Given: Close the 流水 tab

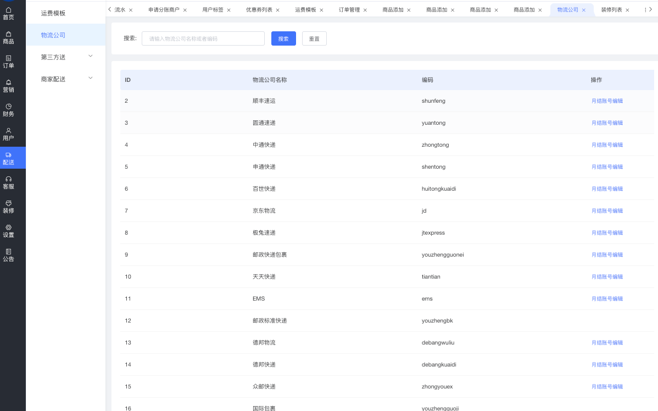Looking at the screenshot, I should [131, 10].
